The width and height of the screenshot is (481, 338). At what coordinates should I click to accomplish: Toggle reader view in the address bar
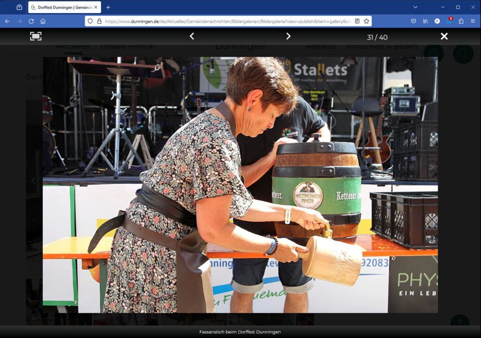point(357,21)
